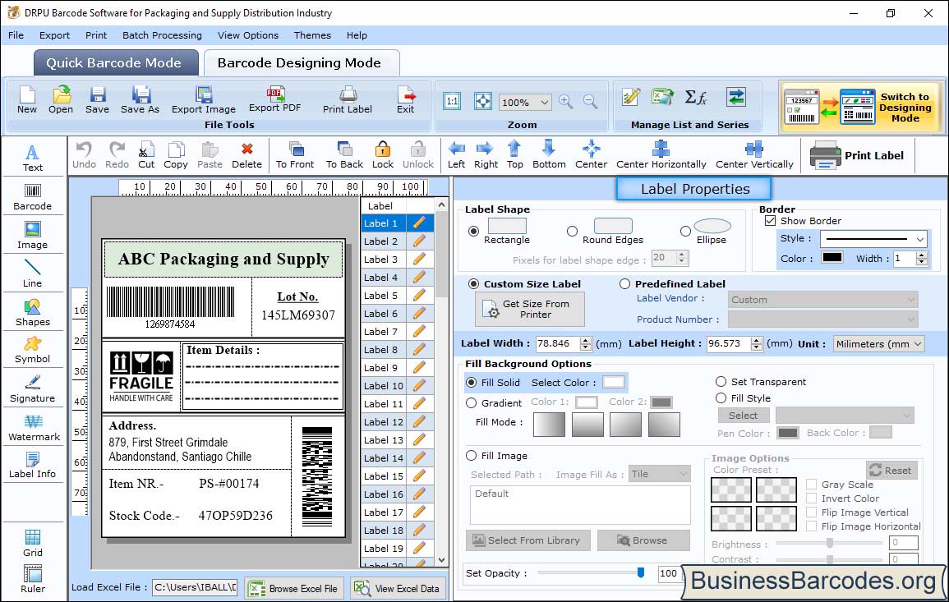Select the Line drawing tool
Image resolution: width=949 pixels, height=602 pixels.
click(x=33, y=273)
